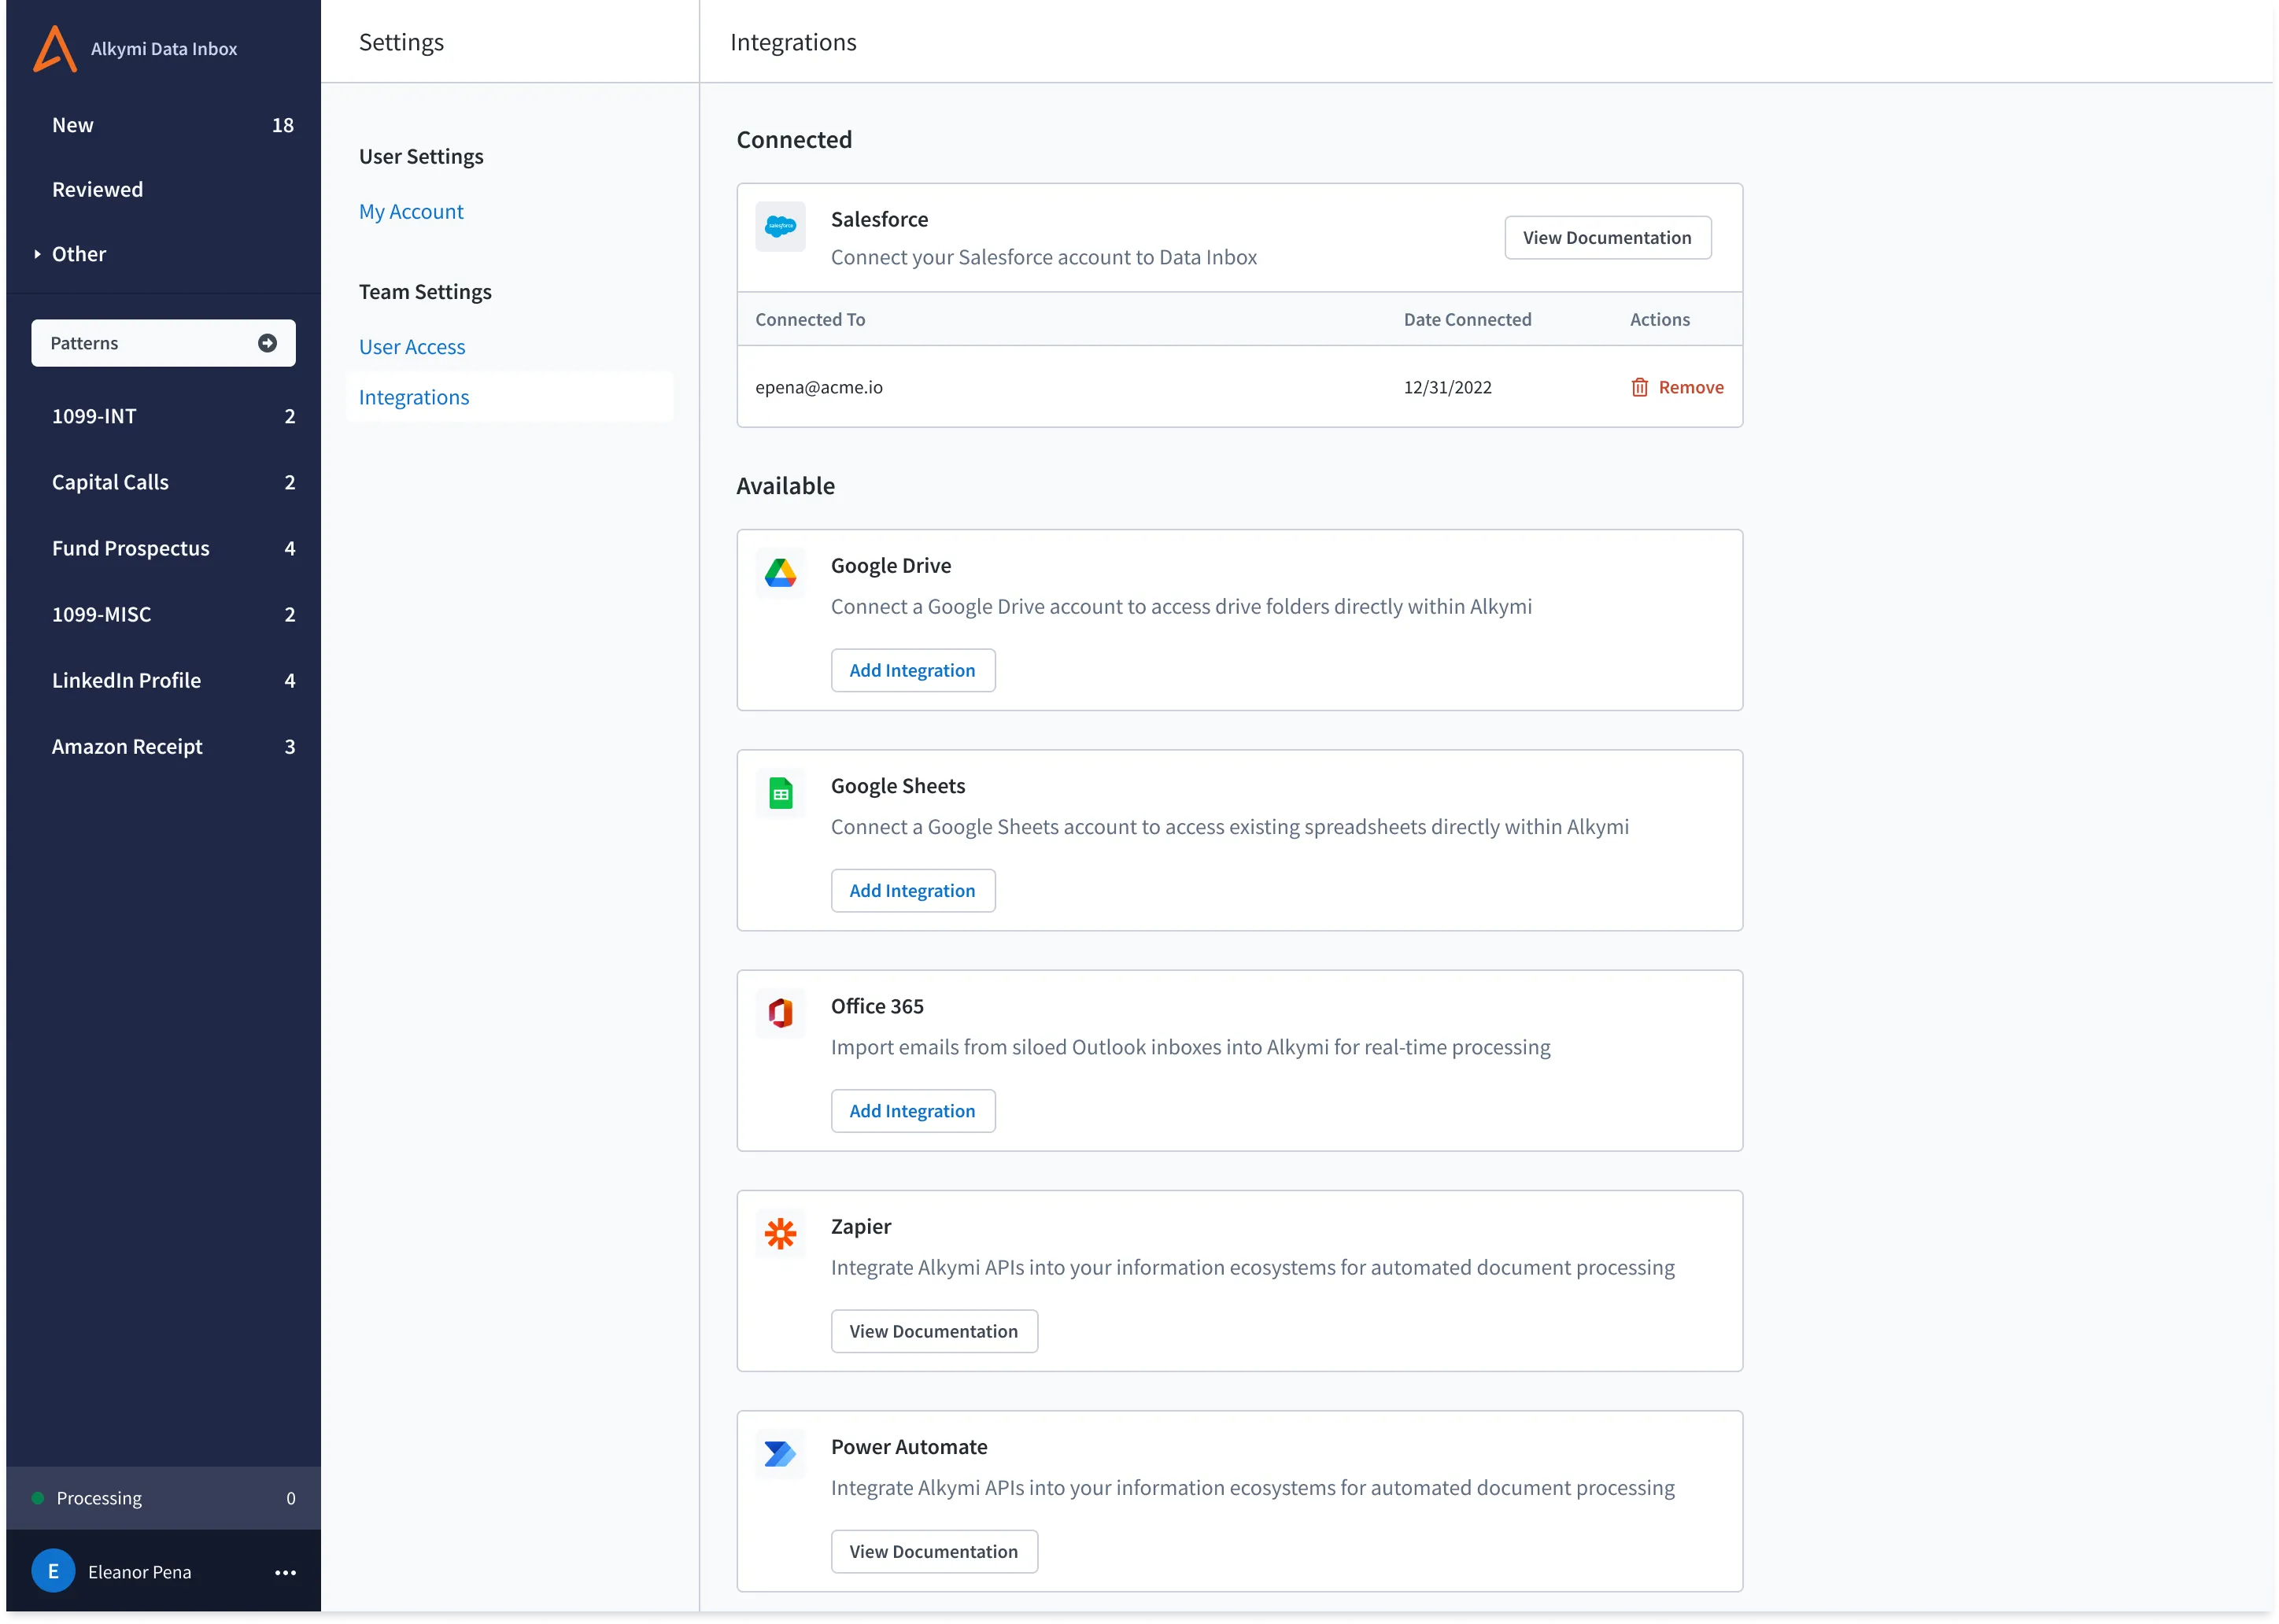Viewport: 2279px width, 1624px height.
Task: Click the Patterns arrow icon
Action: click(267, 343)
